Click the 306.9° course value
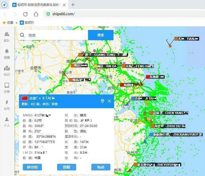This screenshot has width=205, height=176. tap(39, 126)
